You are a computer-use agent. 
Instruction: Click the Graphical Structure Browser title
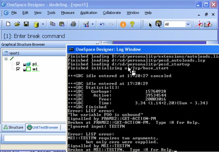pos(23,45)
